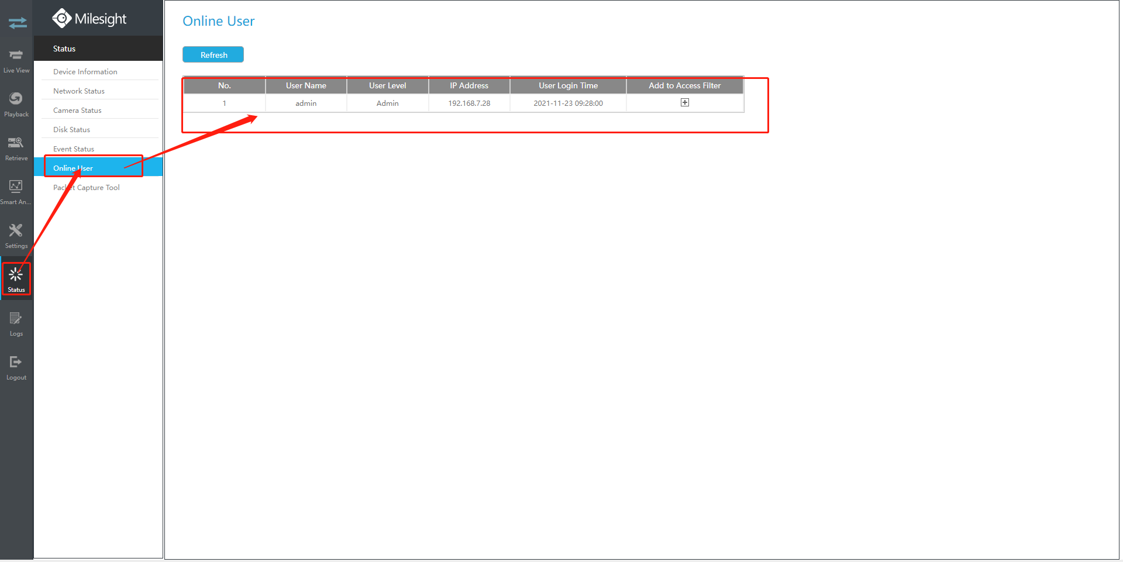
Task: Add admin user to access filter
Action: coord(685,102)
